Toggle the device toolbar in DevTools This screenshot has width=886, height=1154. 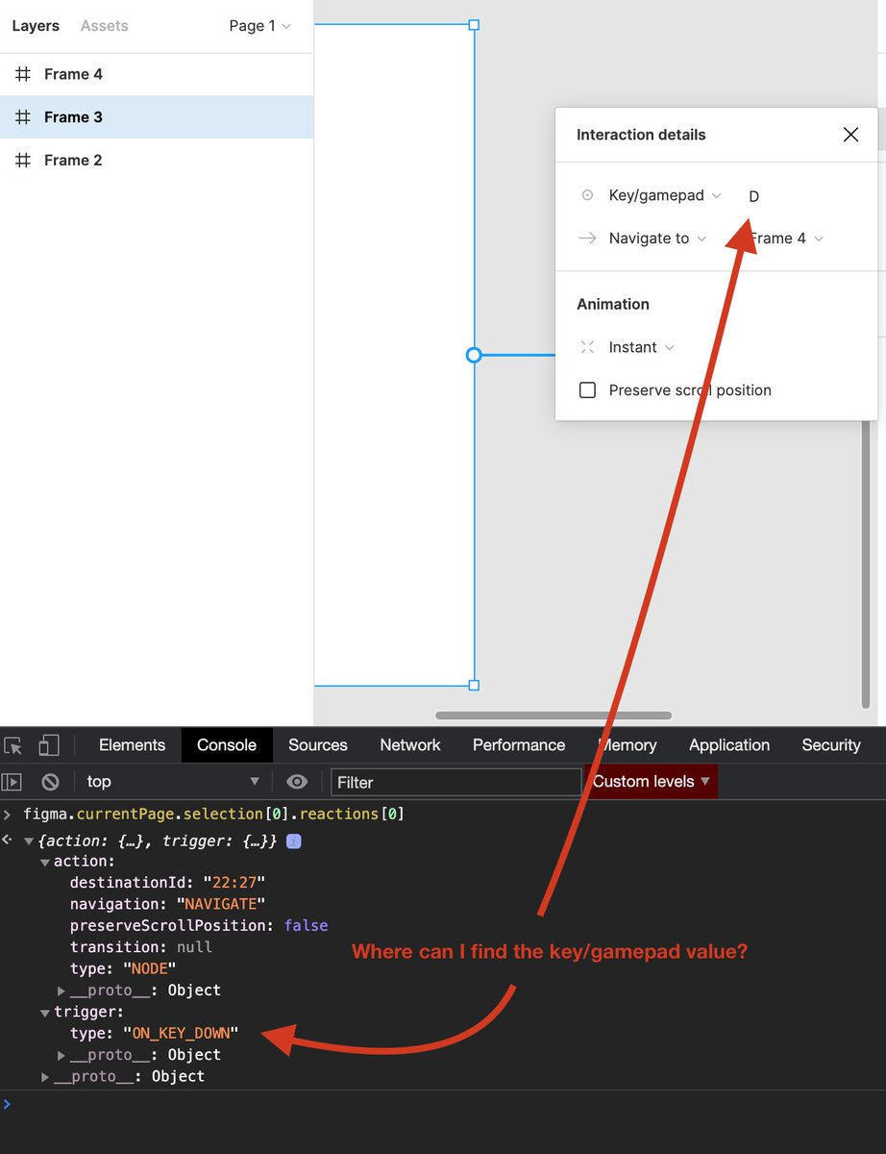pos(49,745)
